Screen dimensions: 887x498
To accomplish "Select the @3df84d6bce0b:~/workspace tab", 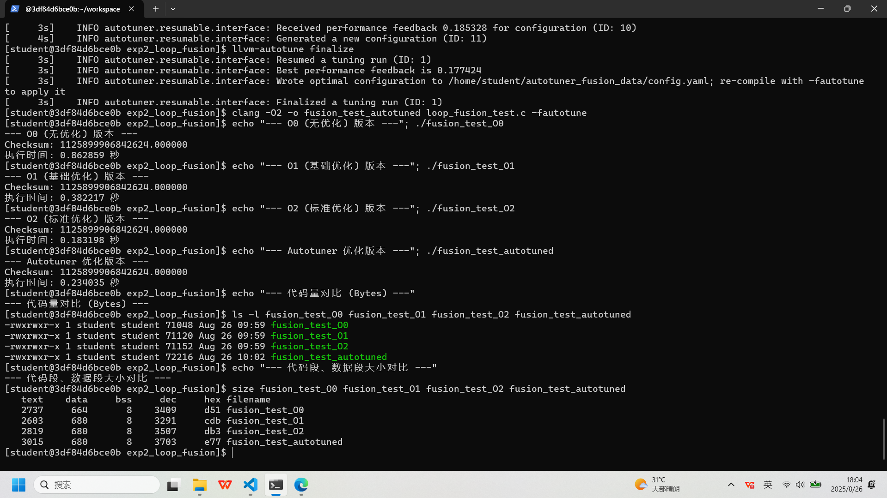I will (x=73, y=9).
